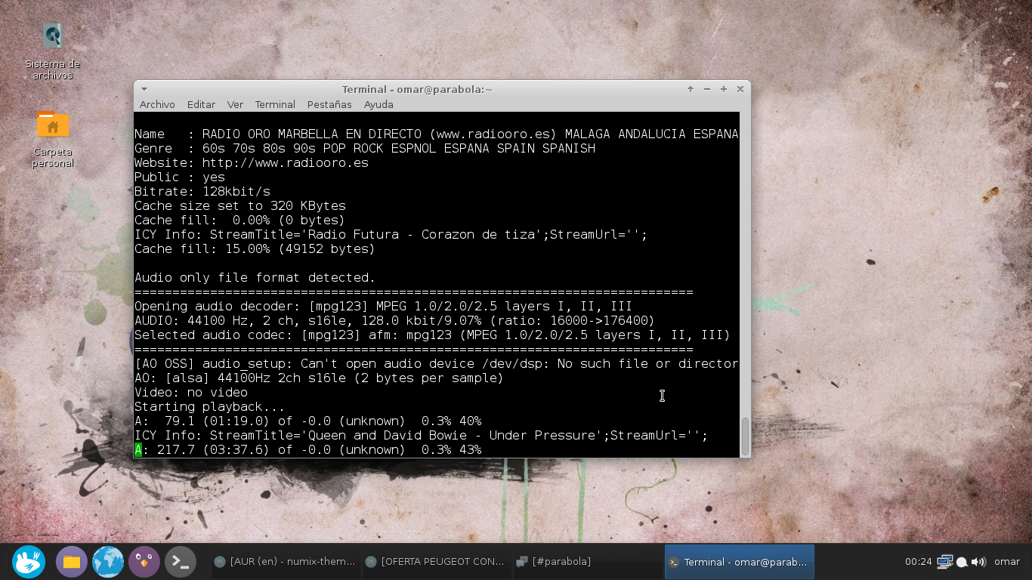Click the AO: [alsa] 44100Hz line
The height and width of the screenshot is (580, 1032).
click(x=320, y=378)
